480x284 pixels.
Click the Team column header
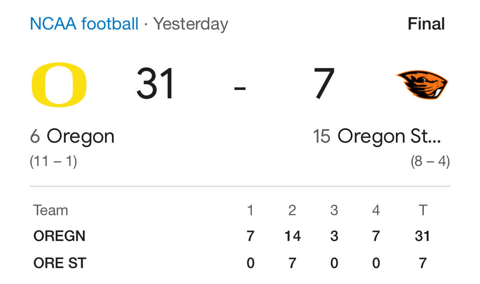coord(50,210)
